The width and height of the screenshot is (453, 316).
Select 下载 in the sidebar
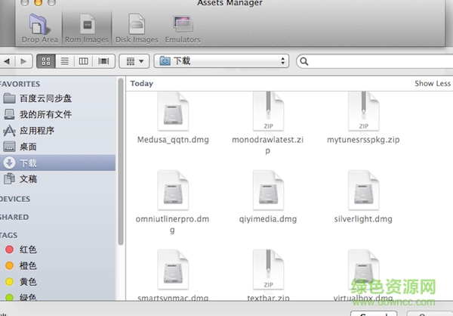pos(58,163)
